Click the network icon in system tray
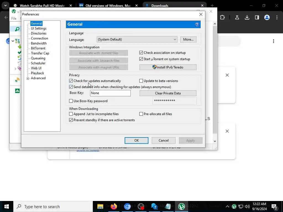 click(241, 206)
